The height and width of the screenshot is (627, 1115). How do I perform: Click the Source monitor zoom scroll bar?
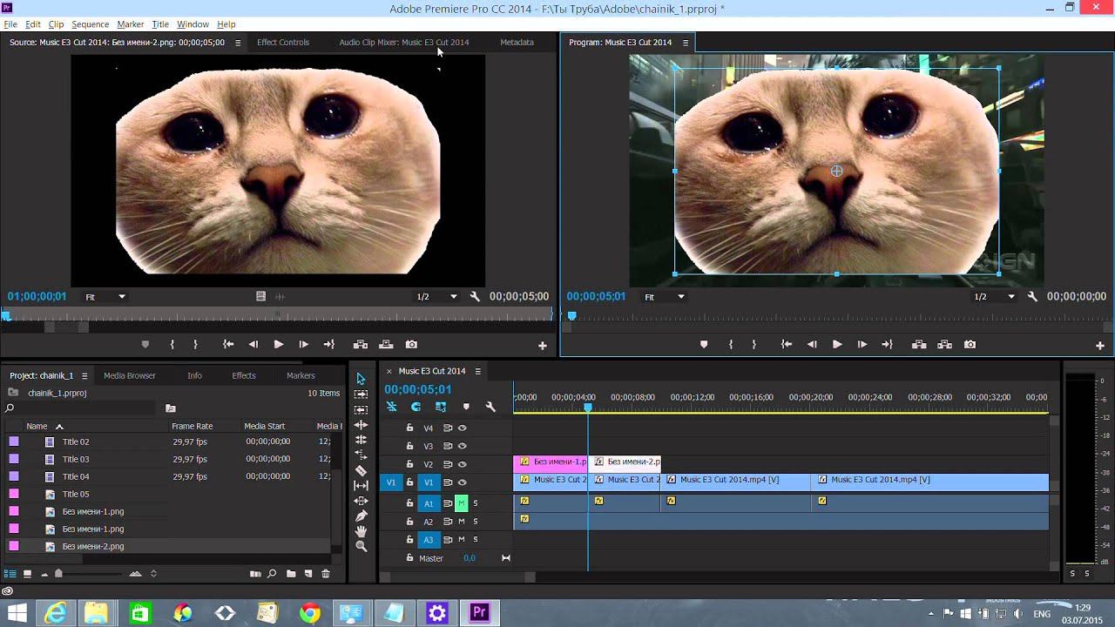[x=67, y=327]
